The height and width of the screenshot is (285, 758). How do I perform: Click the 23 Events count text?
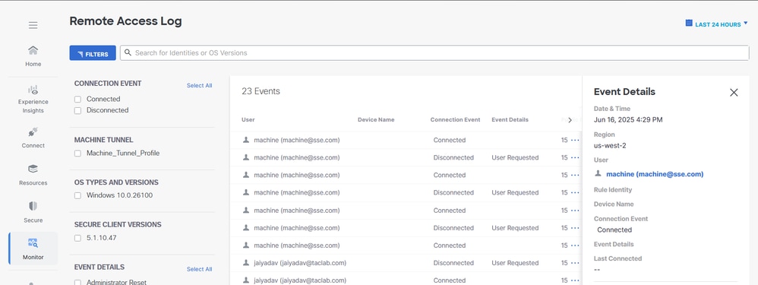pyautogui.click(x=261, y=91)
